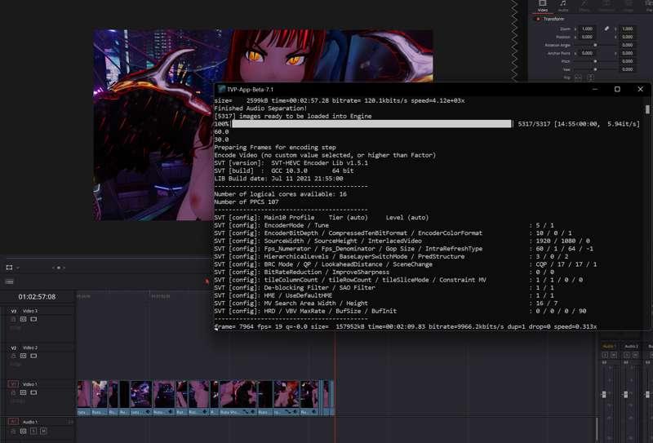Lock the Video 1 track
This screenshot has width=653, height=443.
click(x=13, y=392)
